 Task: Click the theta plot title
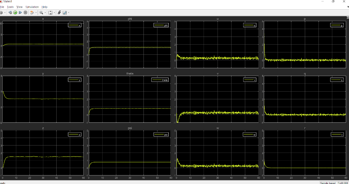coord(130,73)
